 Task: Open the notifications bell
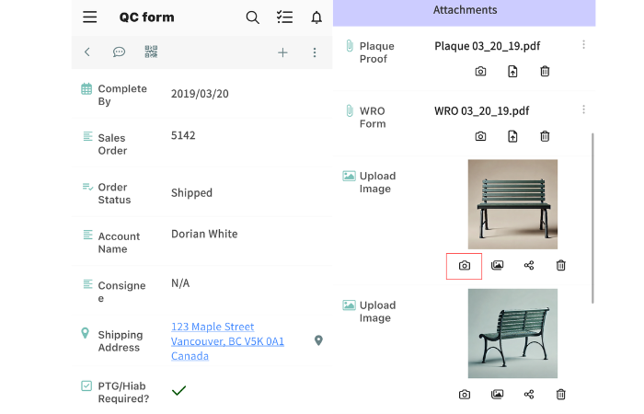click(x=316, y=17)
